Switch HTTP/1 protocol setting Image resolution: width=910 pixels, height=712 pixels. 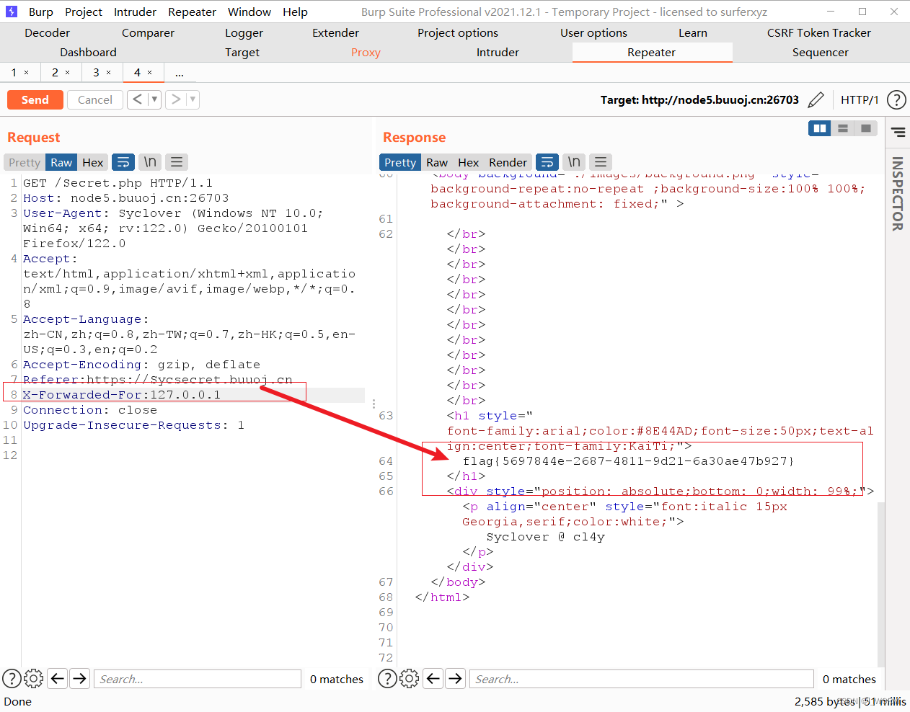click(860, 99)
